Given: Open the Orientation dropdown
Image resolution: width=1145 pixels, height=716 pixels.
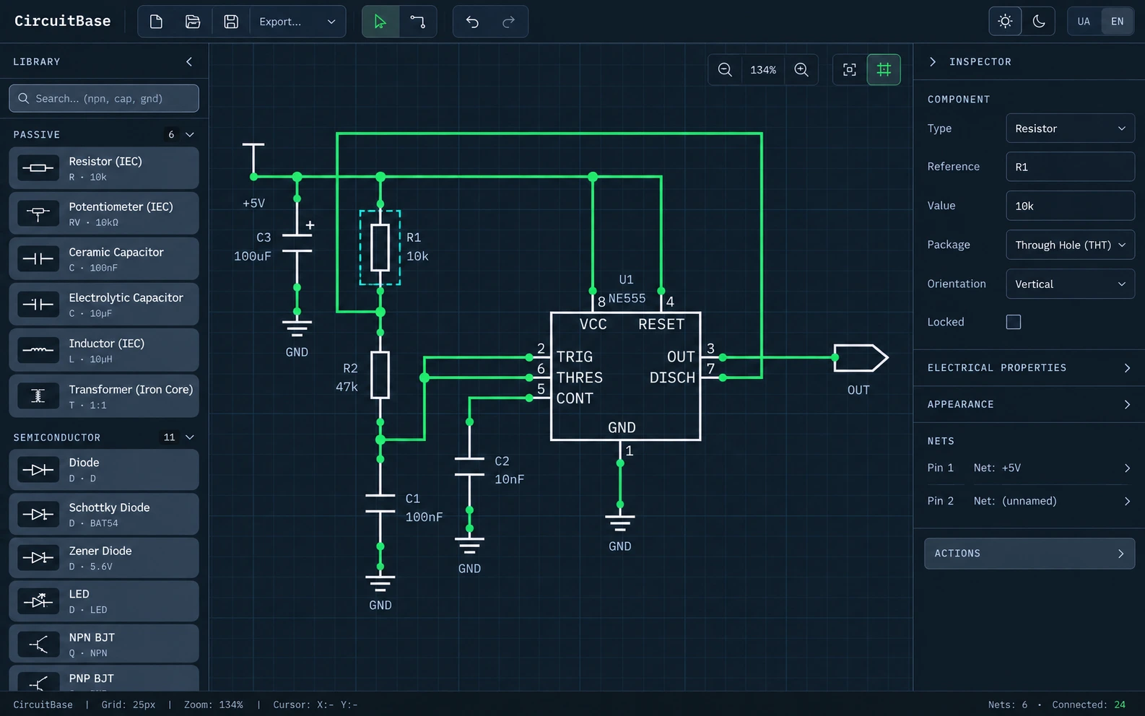Looking at the screenshot, I should 1070,284.
